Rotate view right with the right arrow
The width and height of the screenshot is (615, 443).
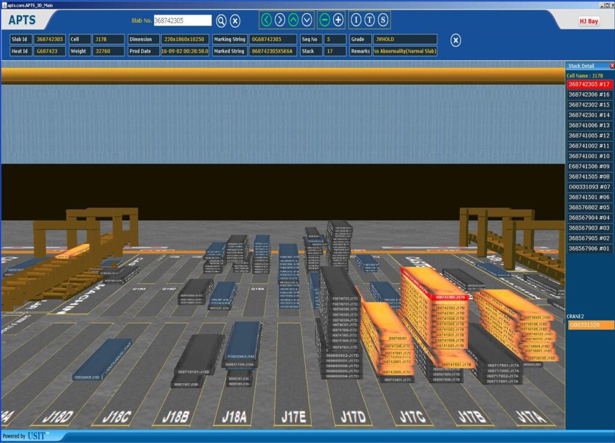(280, 20)
